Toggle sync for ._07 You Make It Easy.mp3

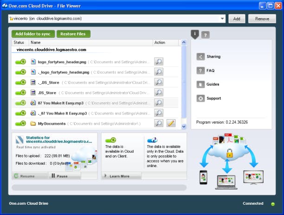(20, 113)
